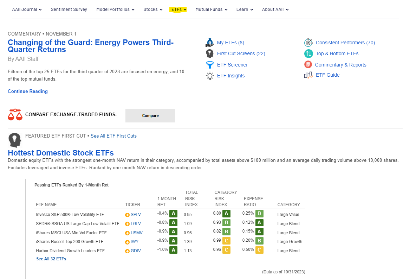
Task: Click the Large Value category cell
Action: pyautogui.click(x=288, y=215)
